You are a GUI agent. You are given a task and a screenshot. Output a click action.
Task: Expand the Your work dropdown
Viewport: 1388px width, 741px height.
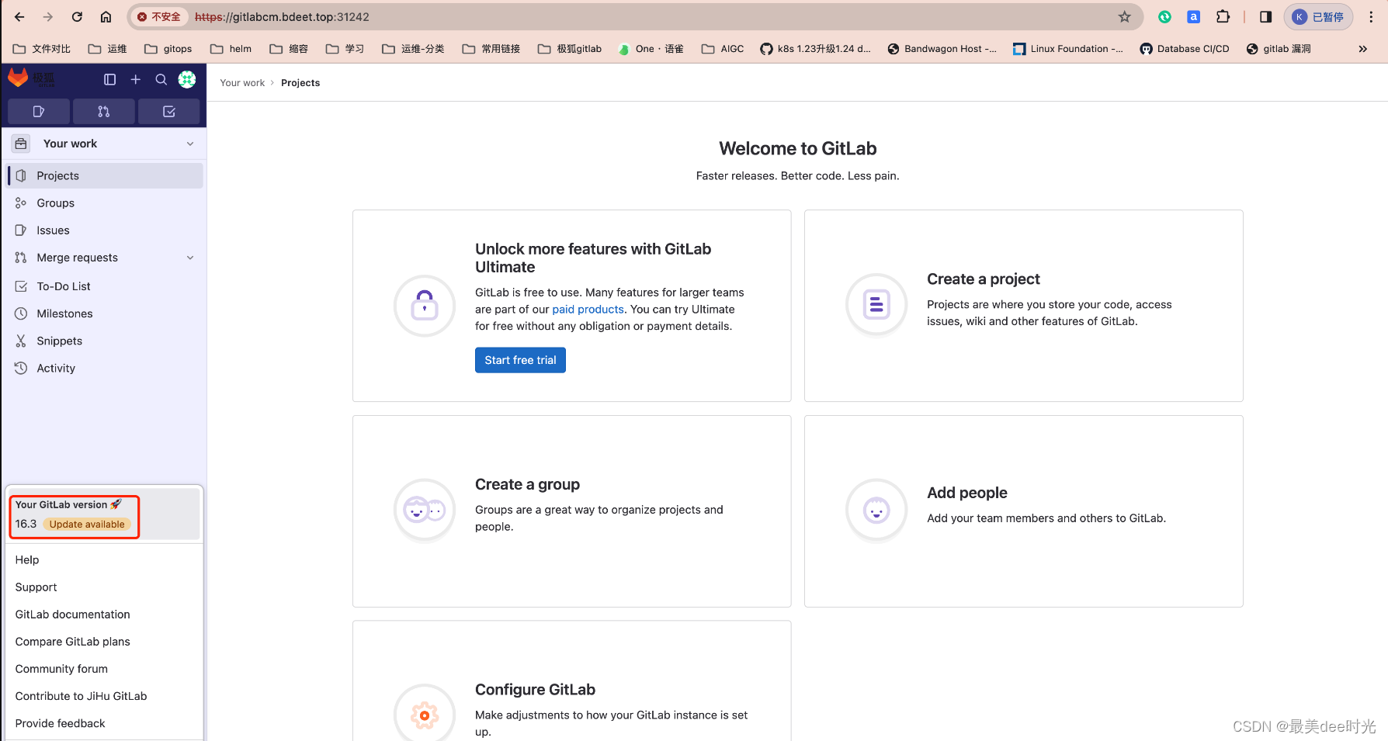pyautogui.click(x=104, y=144)
